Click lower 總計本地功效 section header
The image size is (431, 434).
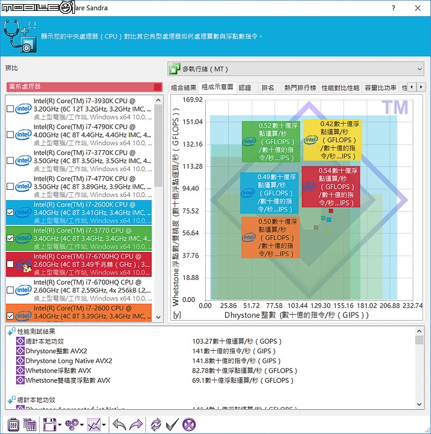point(36,400)
